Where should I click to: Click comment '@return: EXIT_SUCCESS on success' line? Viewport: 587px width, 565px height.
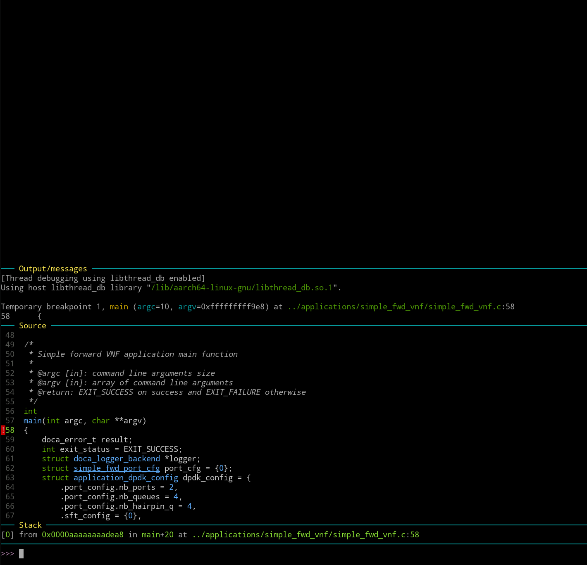172,392
